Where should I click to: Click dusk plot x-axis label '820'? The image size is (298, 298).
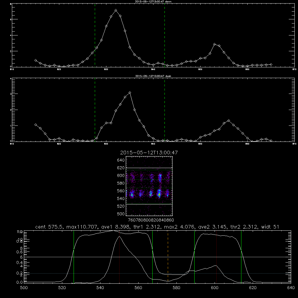point(59,144)
